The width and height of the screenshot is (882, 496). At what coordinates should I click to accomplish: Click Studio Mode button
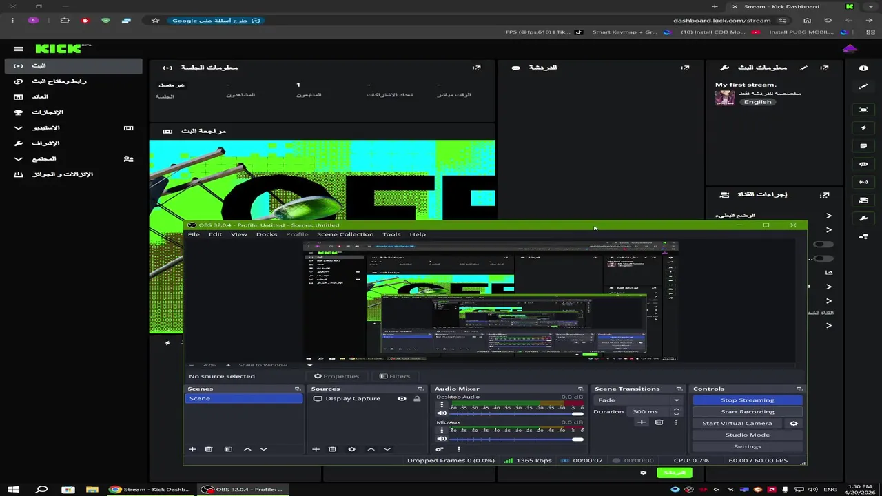pos(748,435)
